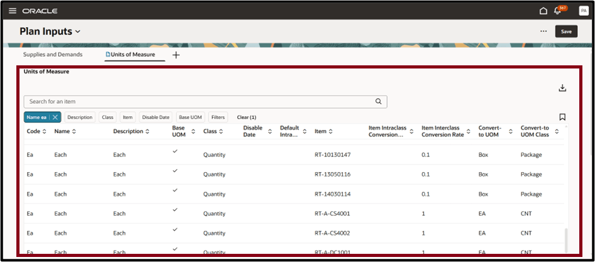Click EA convert-to UOM in RT-A-CS4001 row
Screen dimensions: 595x262
pyautogui.click(x=482, y=214)
